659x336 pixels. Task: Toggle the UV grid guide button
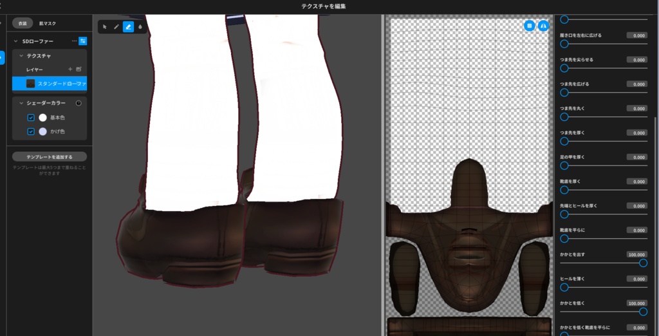[530, 26]
